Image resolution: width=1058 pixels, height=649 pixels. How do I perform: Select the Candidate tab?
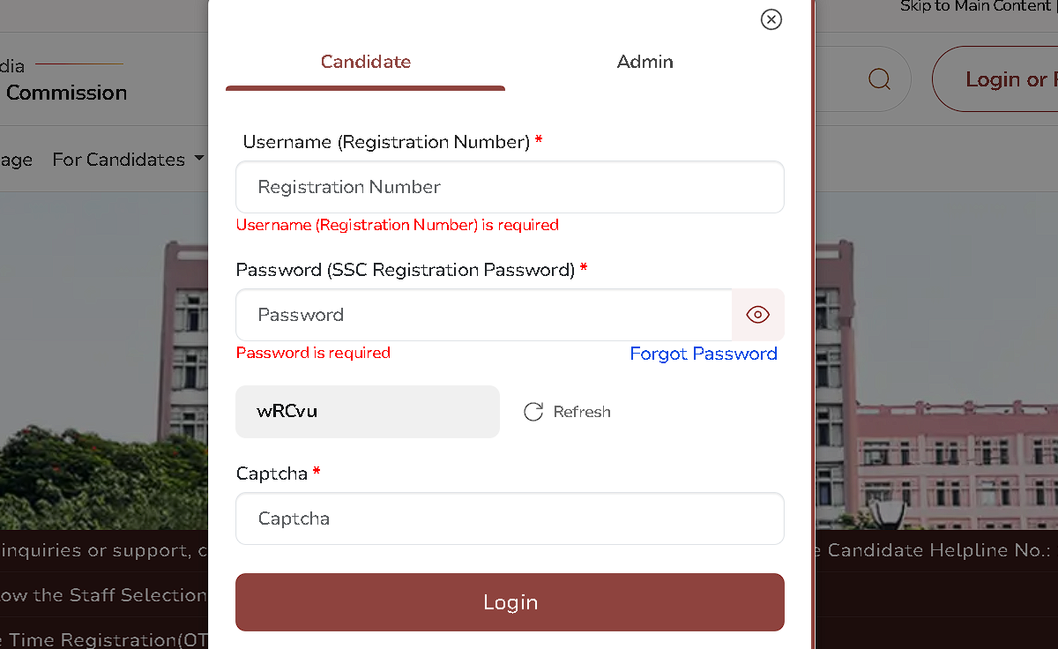tap(366, 62)
